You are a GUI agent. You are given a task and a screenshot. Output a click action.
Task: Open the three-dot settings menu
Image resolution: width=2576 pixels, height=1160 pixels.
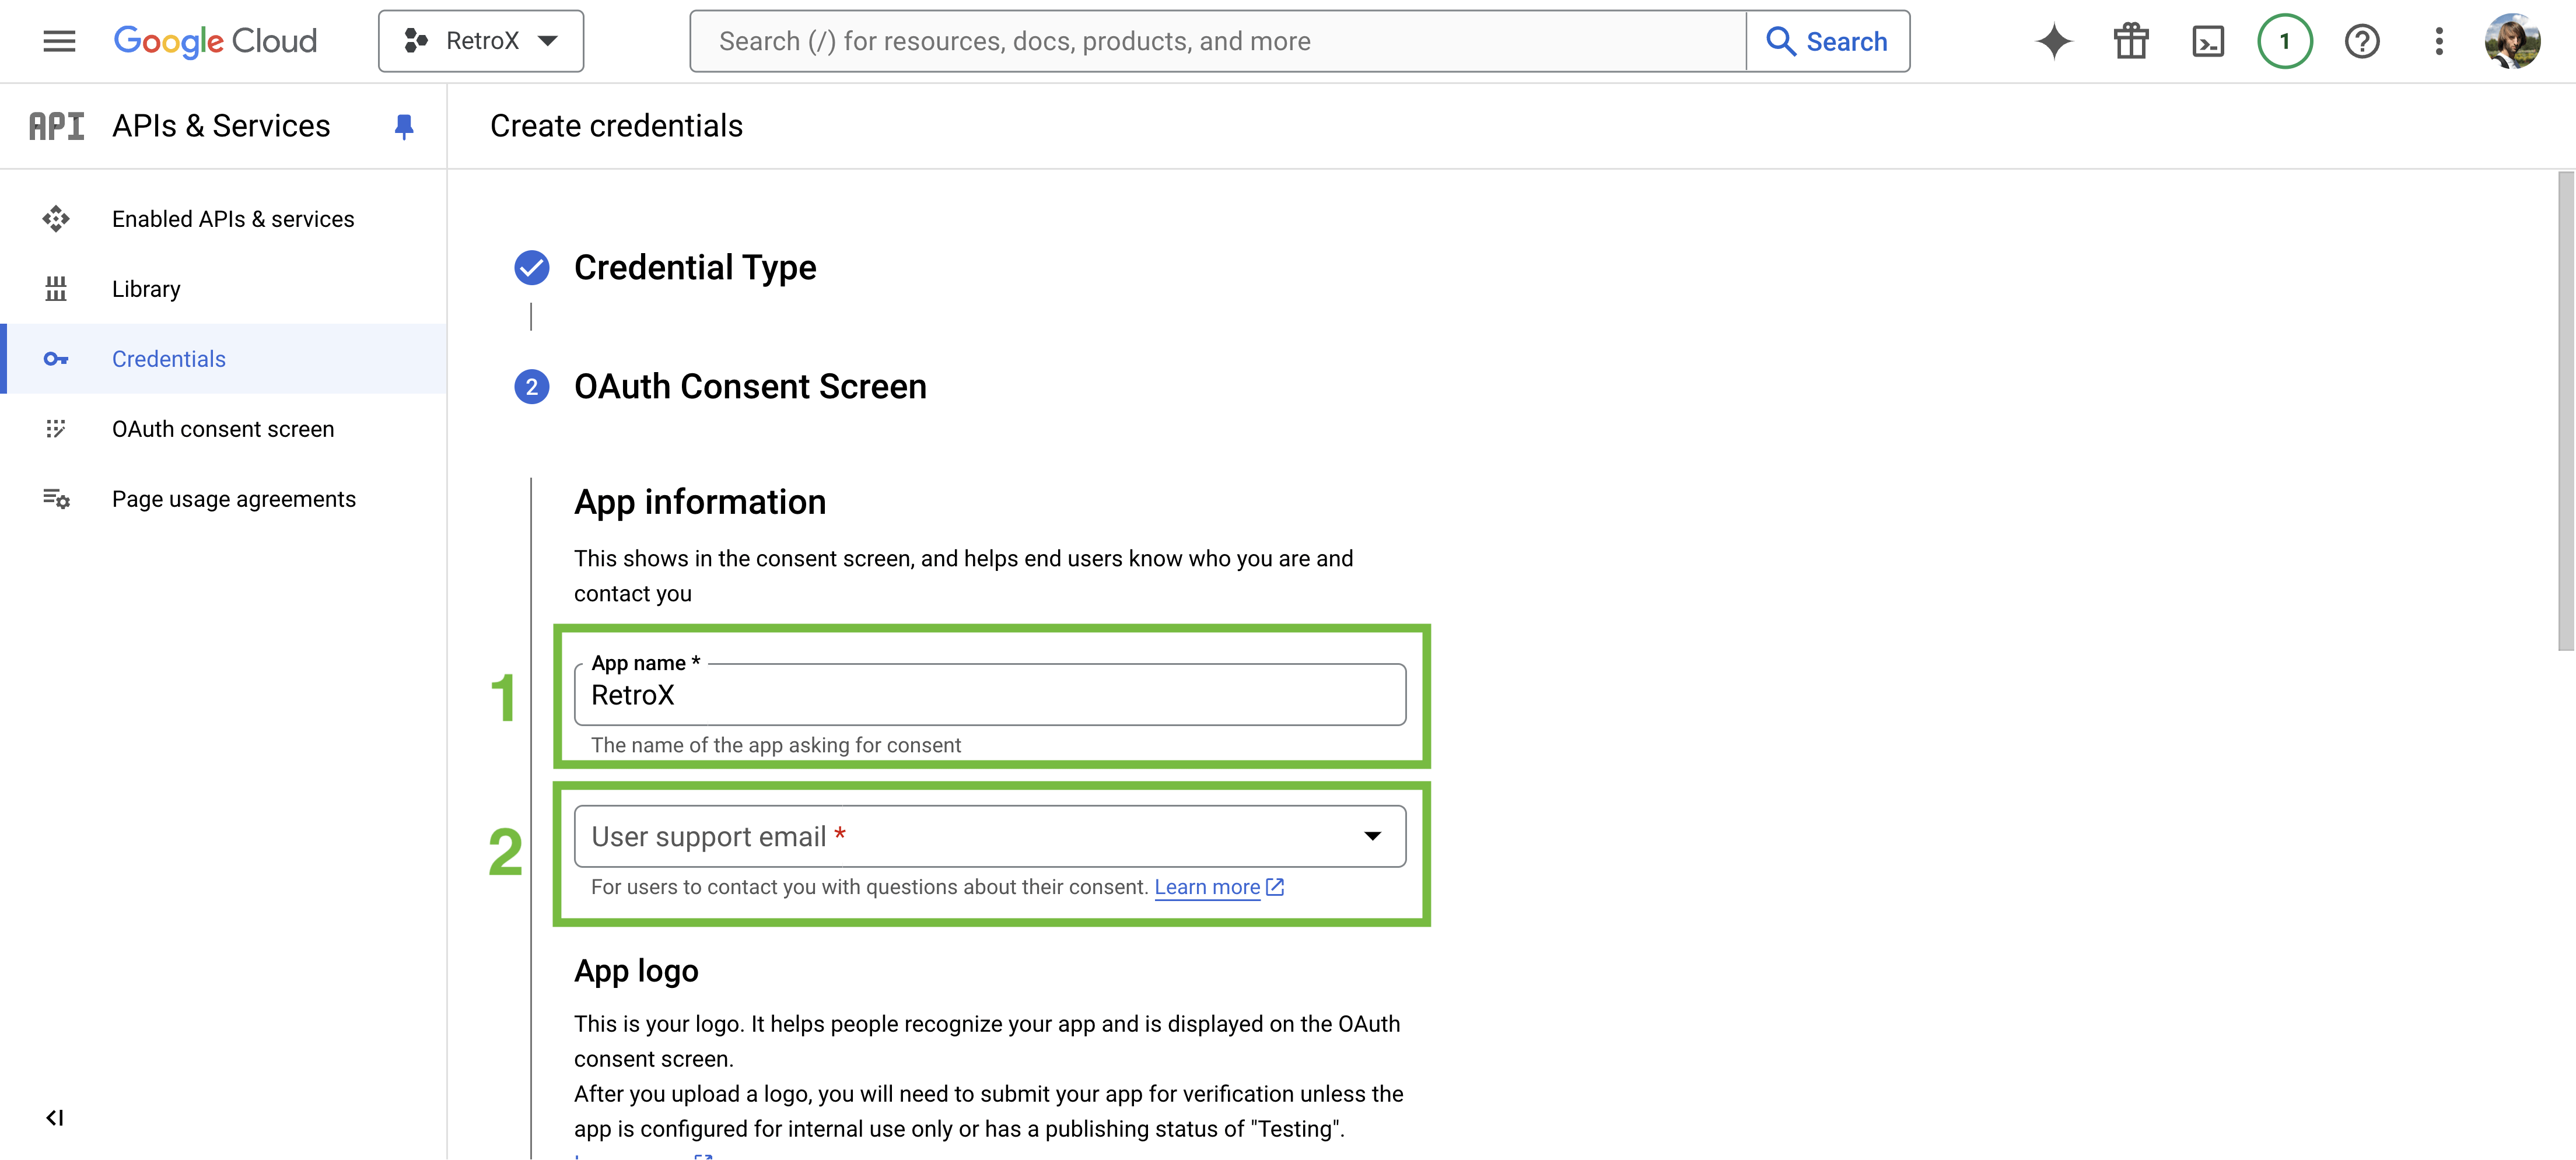click(x=2439, y=41)
